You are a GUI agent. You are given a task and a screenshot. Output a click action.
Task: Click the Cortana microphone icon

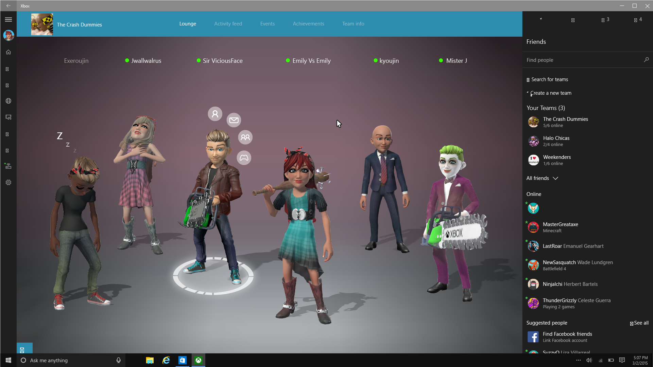pos(119,360)
